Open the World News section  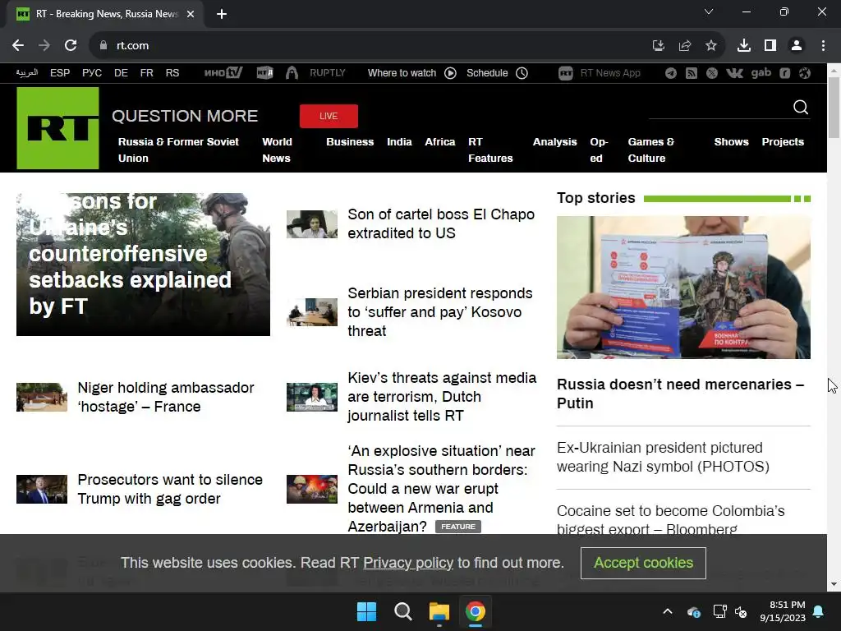coord(277,150)
